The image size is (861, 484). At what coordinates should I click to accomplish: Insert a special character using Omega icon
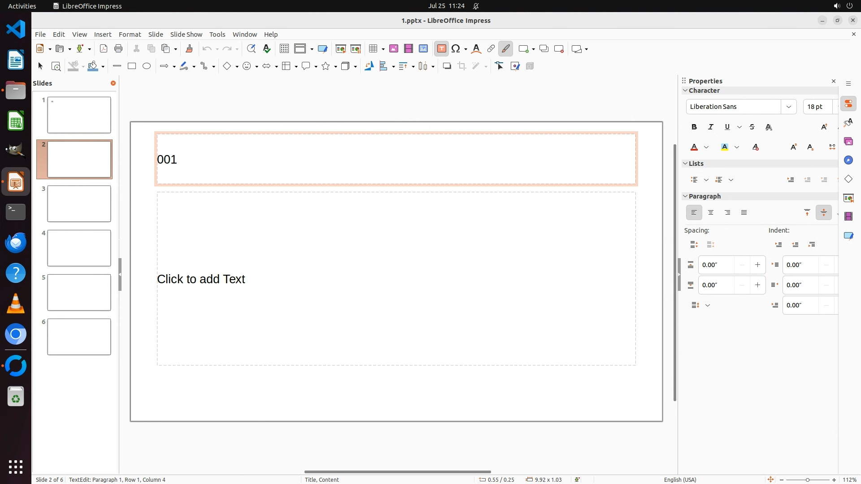click(456, 49)
